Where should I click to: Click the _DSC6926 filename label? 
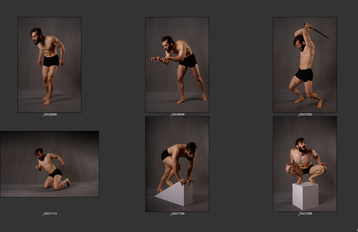[x=50, y=115]
